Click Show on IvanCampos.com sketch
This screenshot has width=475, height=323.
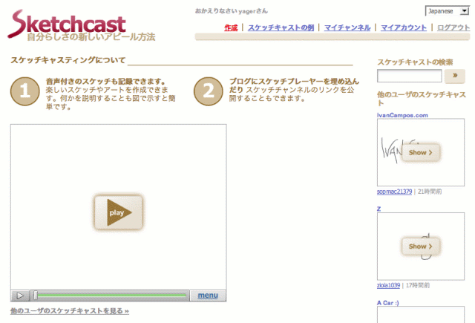click(421, 152)
